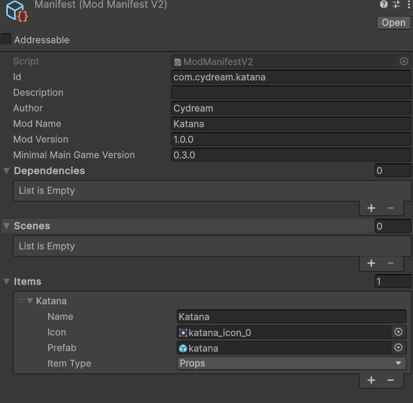Click the Open button
The height and width of the screenshot is (403, 413).
tap(394, 23)
